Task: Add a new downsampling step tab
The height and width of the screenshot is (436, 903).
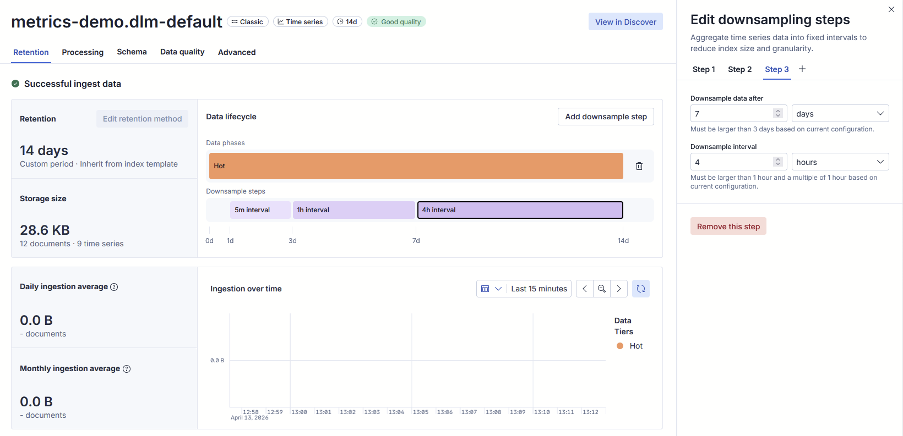Action: tap(802, 69)
